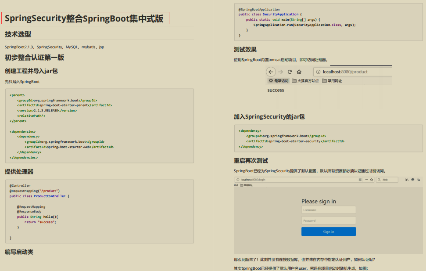This screenshot has height=271, width=426.
Task: Click the version 2.1.3.RELEASE line
Action: (x=47, y=111)
